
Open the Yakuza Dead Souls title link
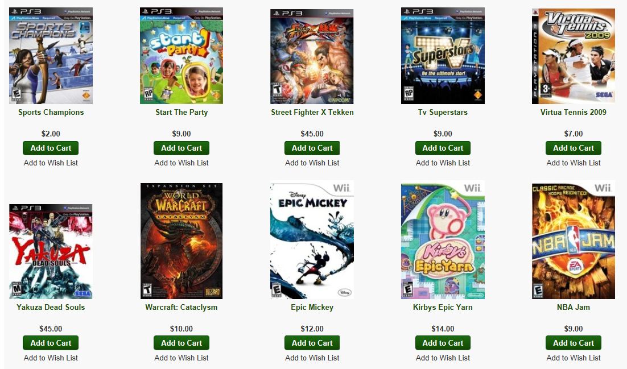(x=51, y=307)
